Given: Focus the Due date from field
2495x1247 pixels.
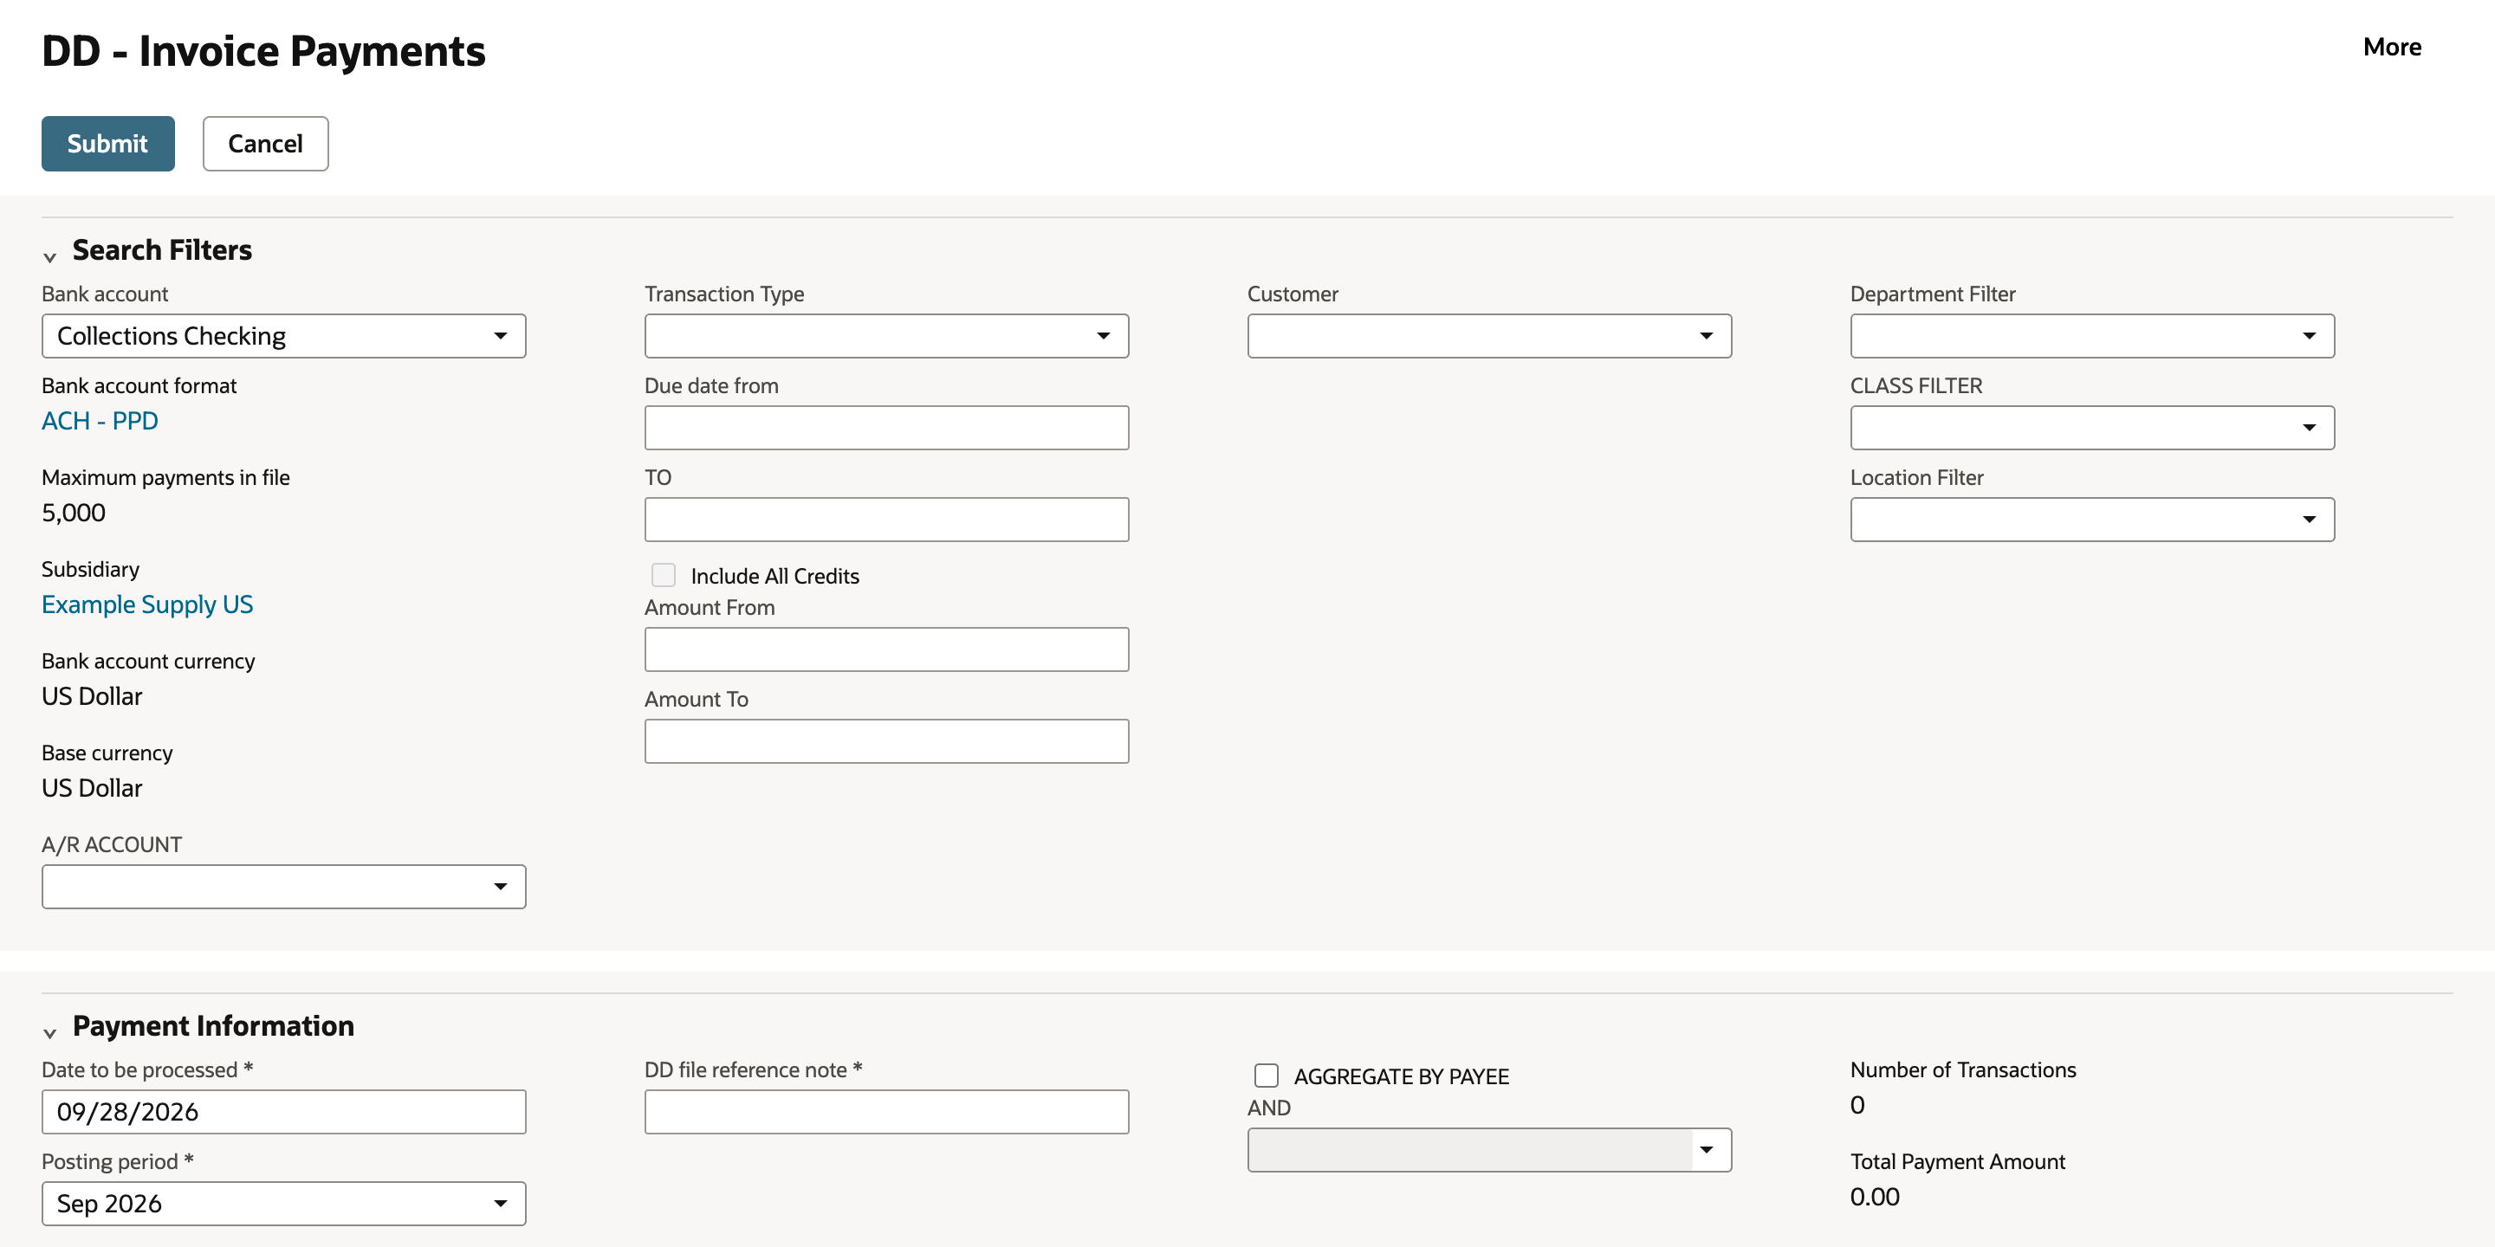Looking at the screenshot, I should tap(886, 428).
